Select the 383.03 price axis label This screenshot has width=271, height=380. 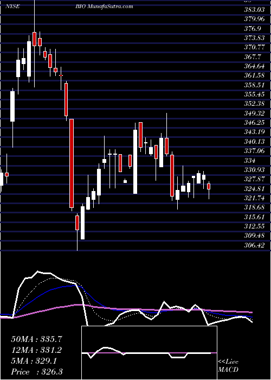click(x=253, y=10)
